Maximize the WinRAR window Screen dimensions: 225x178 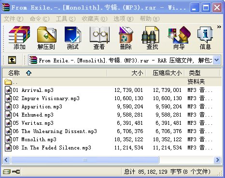(206, 8)
